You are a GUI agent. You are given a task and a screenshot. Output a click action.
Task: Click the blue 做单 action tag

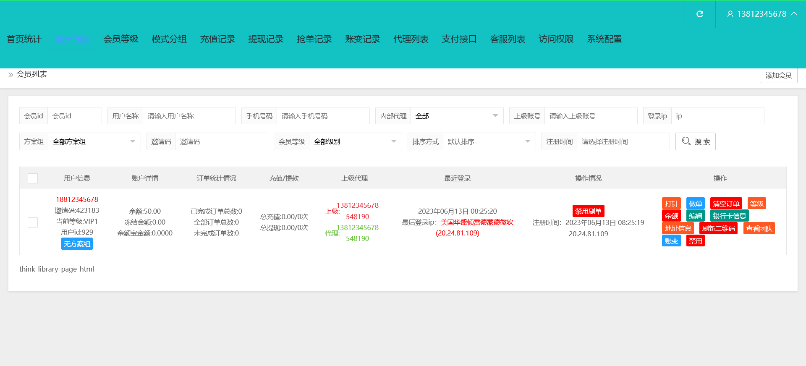(x=695, y=204)
